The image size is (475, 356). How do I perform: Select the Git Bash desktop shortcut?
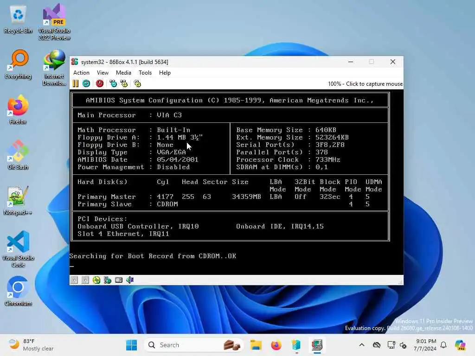click(18, 155)
